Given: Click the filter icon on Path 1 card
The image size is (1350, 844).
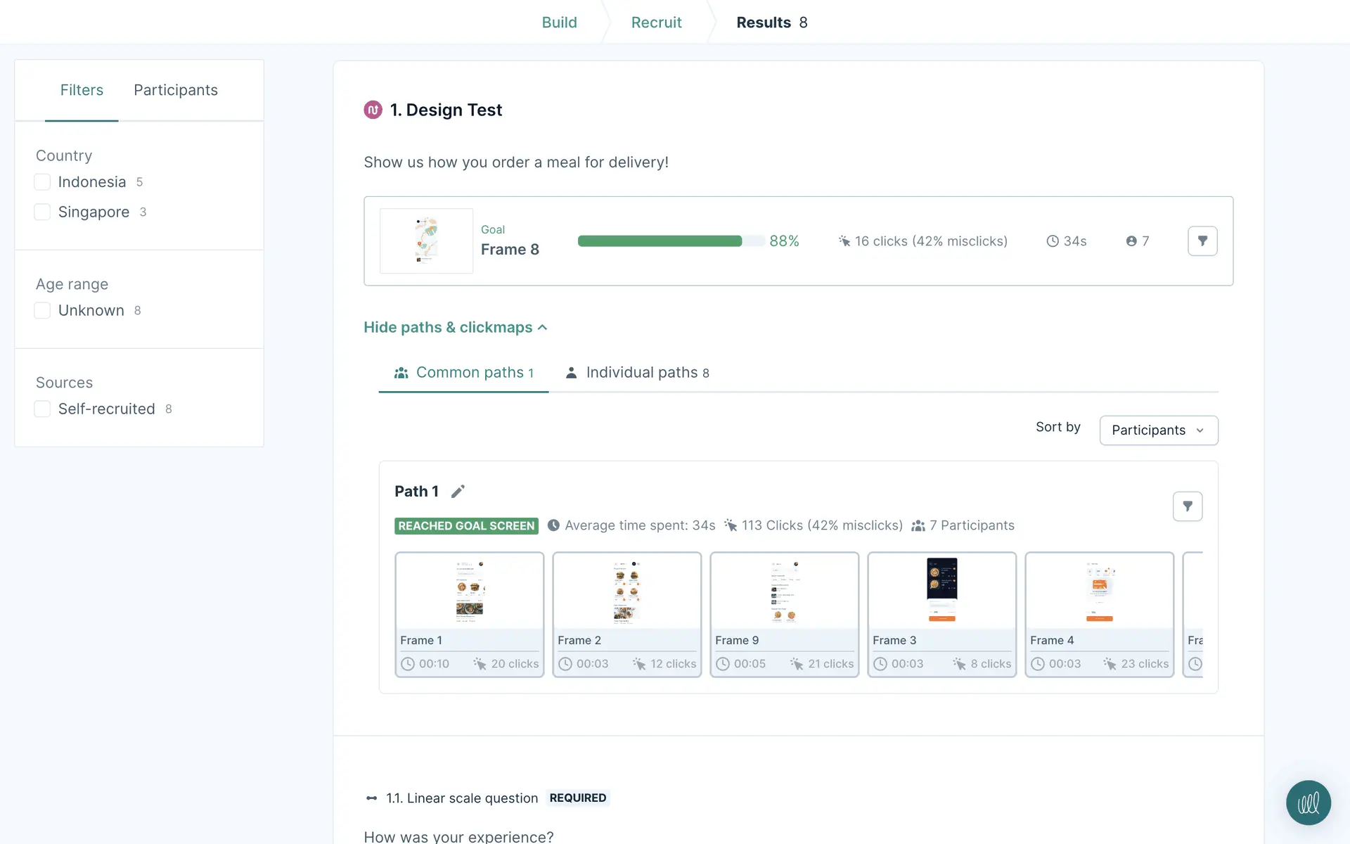Looking at the screenshot, I should coord(1187,506).
